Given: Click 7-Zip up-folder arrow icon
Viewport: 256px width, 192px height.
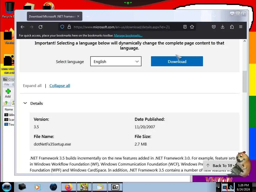Looking at the screenshot, I should (6, 103).
